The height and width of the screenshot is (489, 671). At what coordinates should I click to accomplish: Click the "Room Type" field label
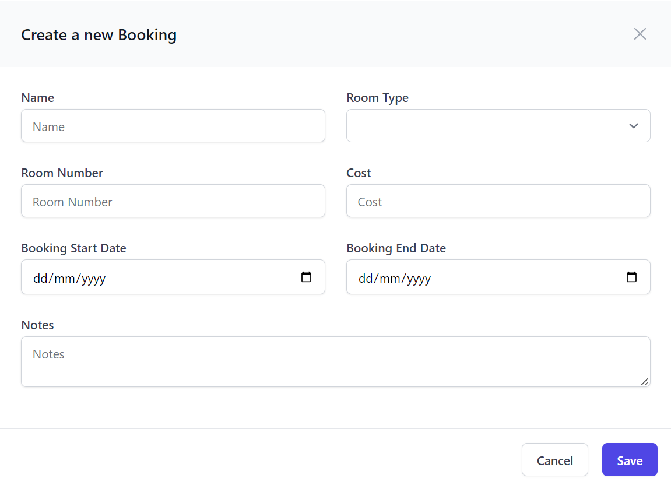pyautogui.click(x=377, y=98)
